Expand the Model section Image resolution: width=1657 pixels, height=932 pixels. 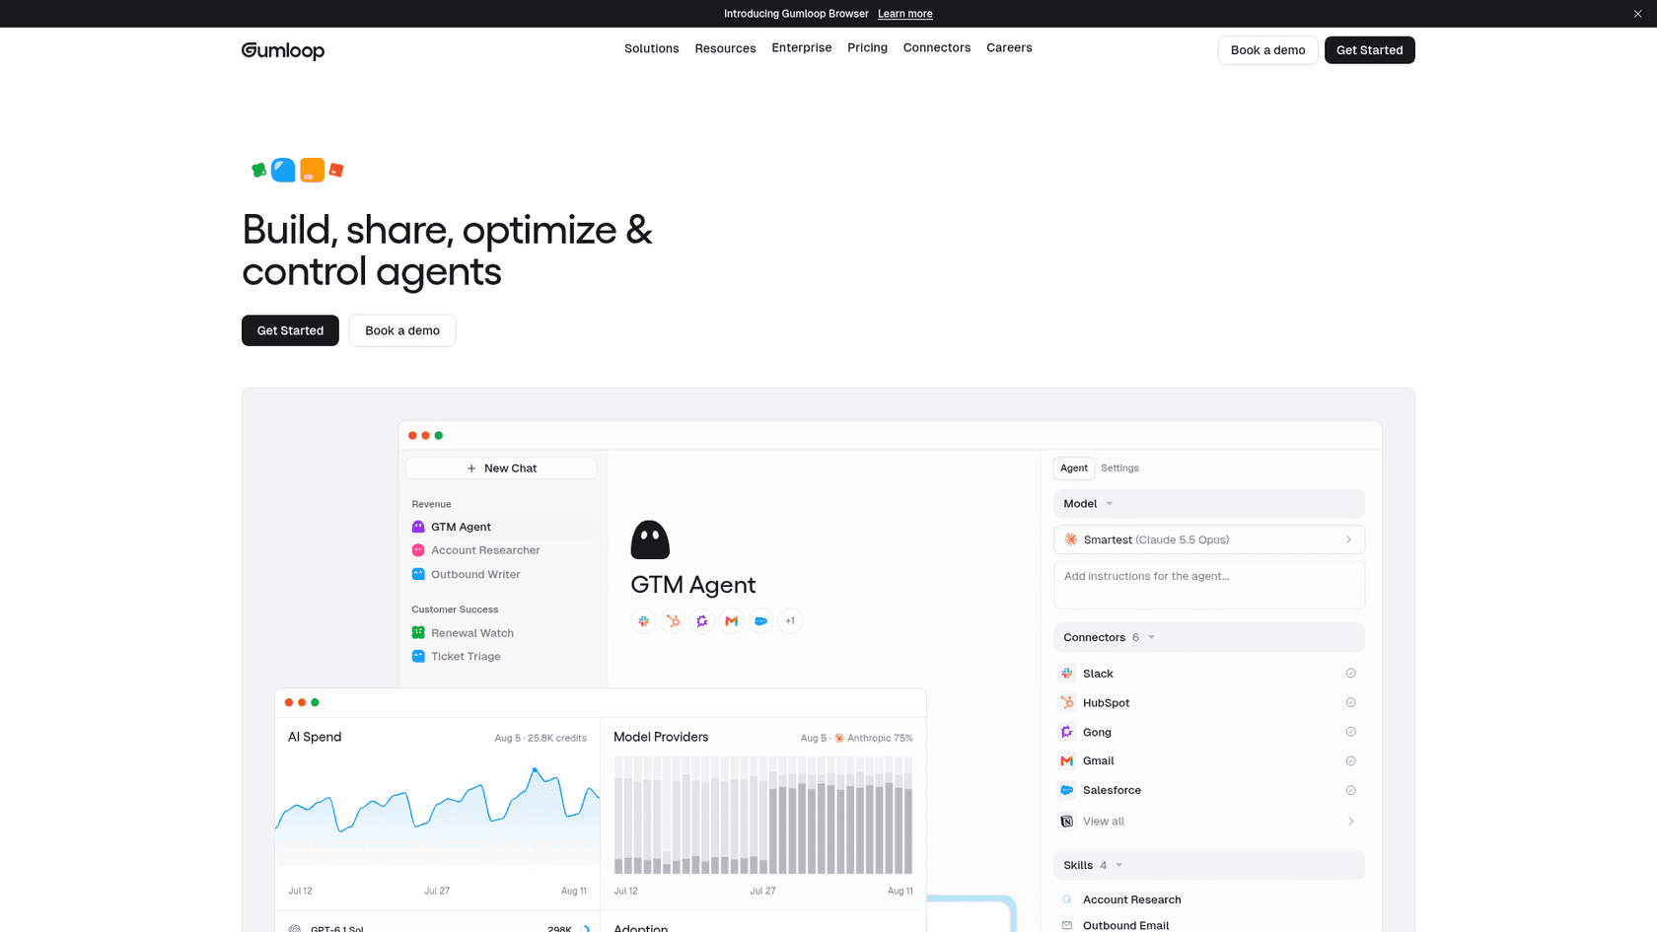1209,504
